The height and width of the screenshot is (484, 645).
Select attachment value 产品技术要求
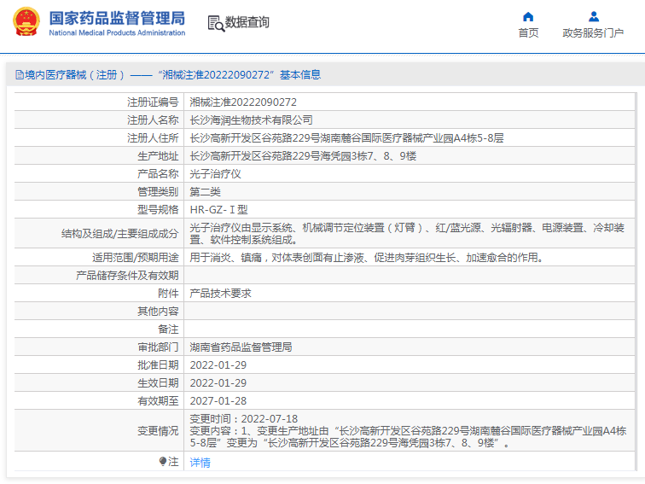(x=220, y=294)
